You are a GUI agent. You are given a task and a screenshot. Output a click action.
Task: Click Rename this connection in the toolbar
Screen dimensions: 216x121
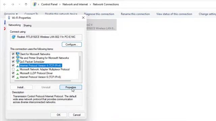click(x=135, y=14)
